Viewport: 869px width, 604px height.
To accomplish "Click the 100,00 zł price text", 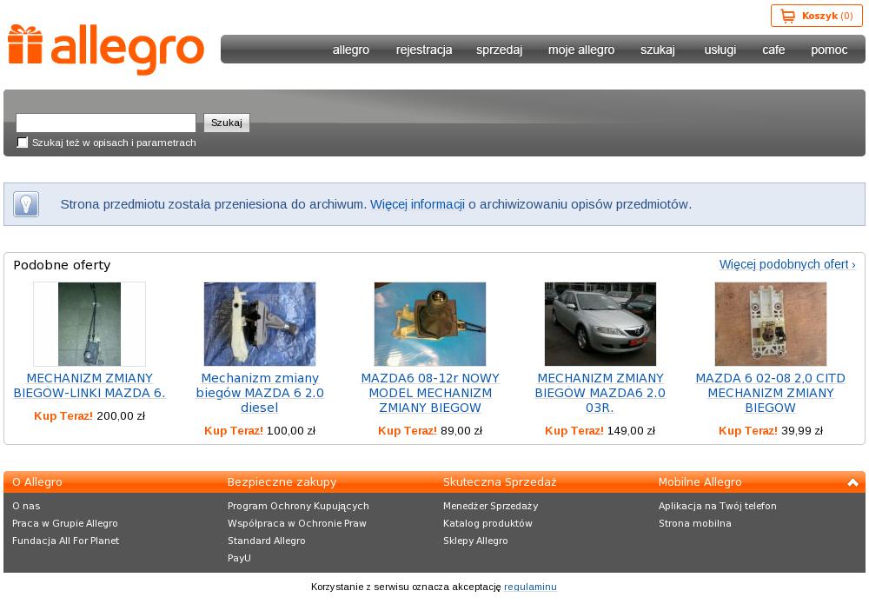I will click(291, 431).
